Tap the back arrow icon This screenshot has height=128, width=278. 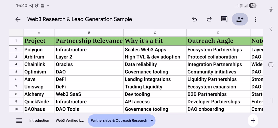(x=18, y=19)
